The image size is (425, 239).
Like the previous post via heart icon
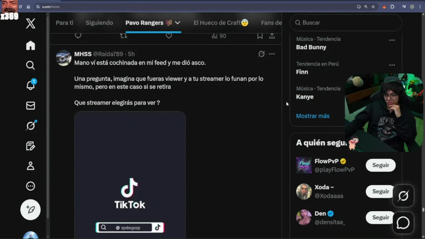169,36
